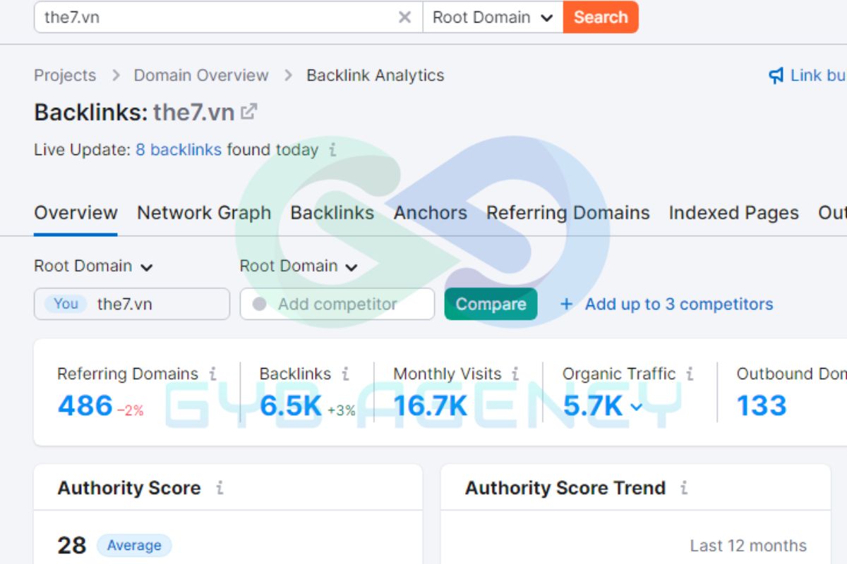Click the orange Search button

pos(601,17)
